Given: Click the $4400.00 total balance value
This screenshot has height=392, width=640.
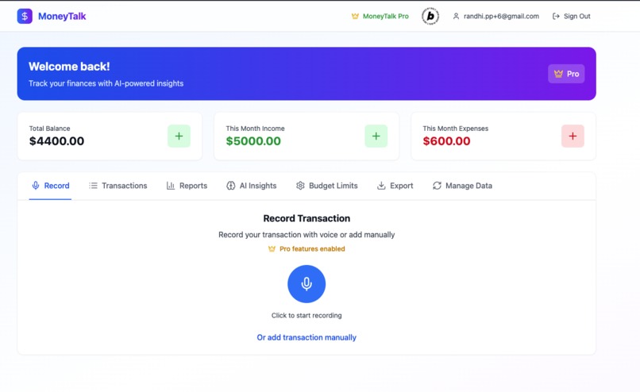Looking at the screenshot, I should (x=56, y=141).
